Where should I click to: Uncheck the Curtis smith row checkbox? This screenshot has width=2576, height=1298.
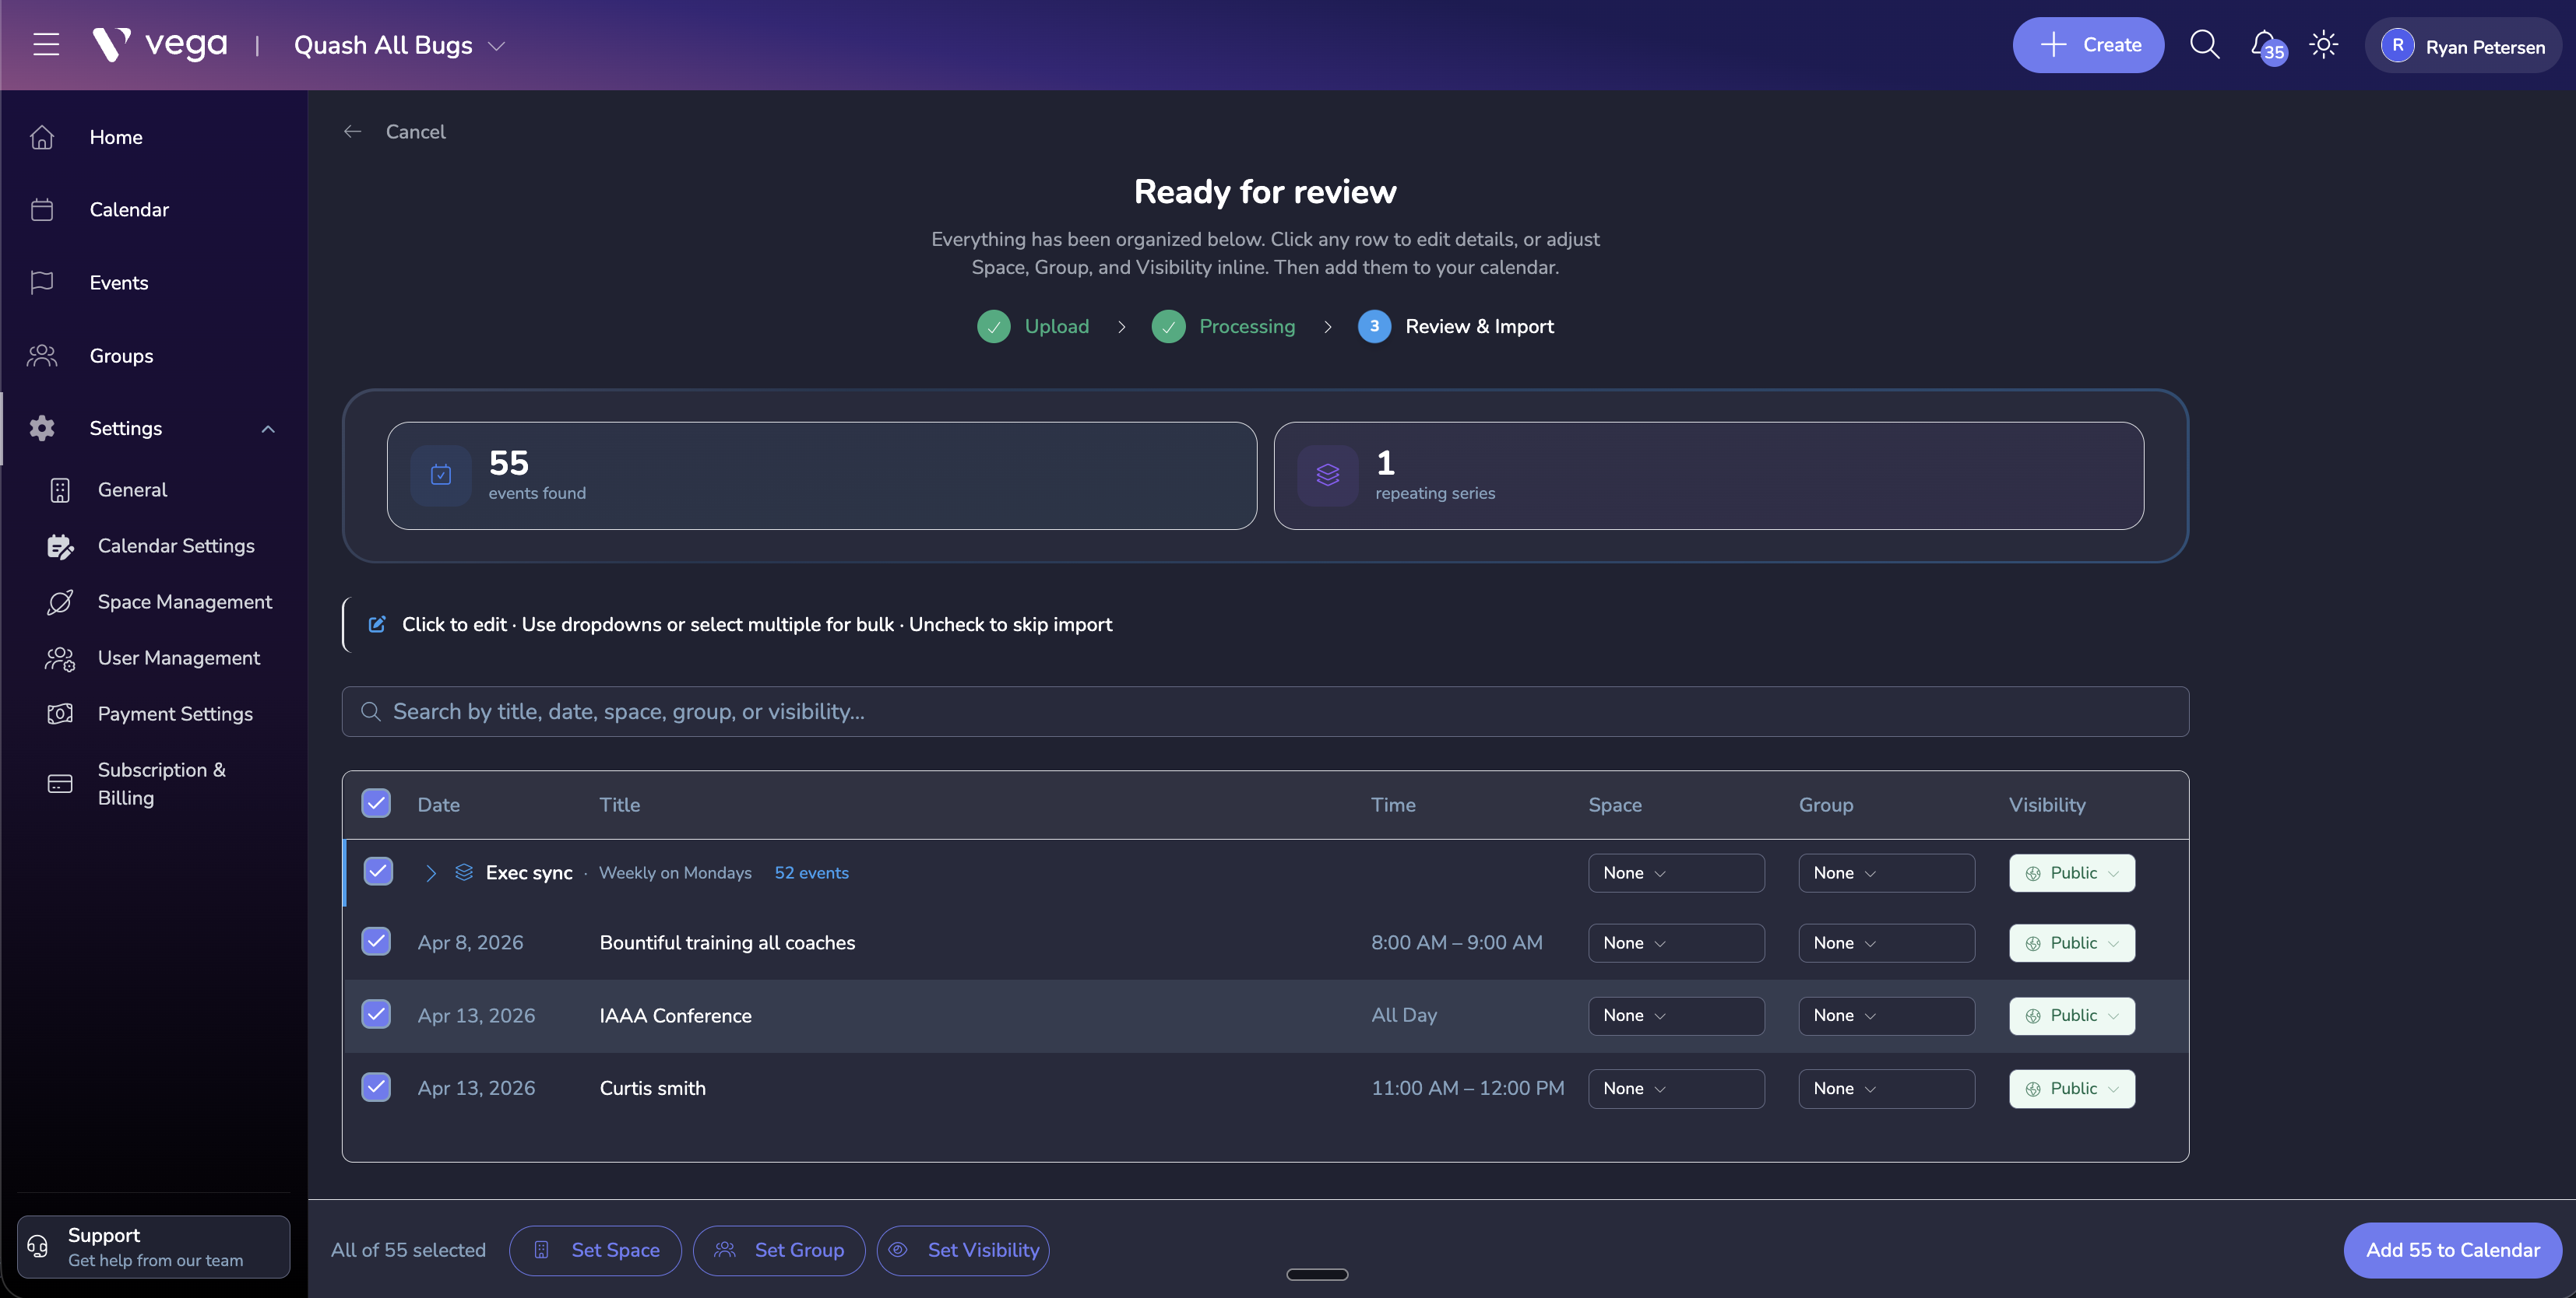click(376, 1087)
